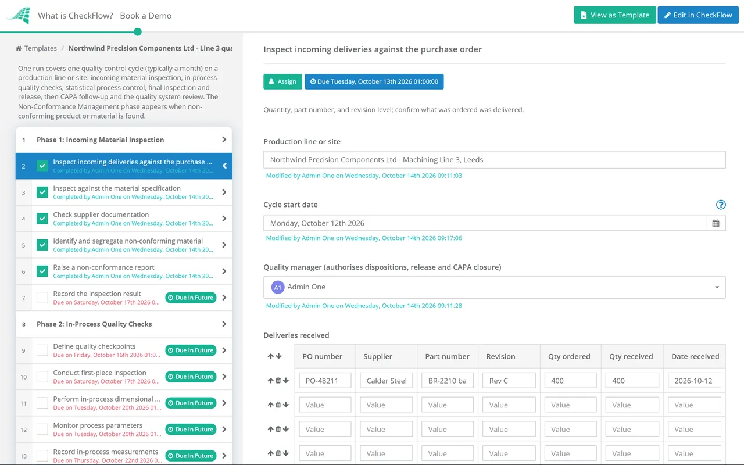Image resolution: width=744 pixels, height=465 pixels.
Task: Uncheck the 'Check supplier documentation' task checkbox
Action: [42, 219]
